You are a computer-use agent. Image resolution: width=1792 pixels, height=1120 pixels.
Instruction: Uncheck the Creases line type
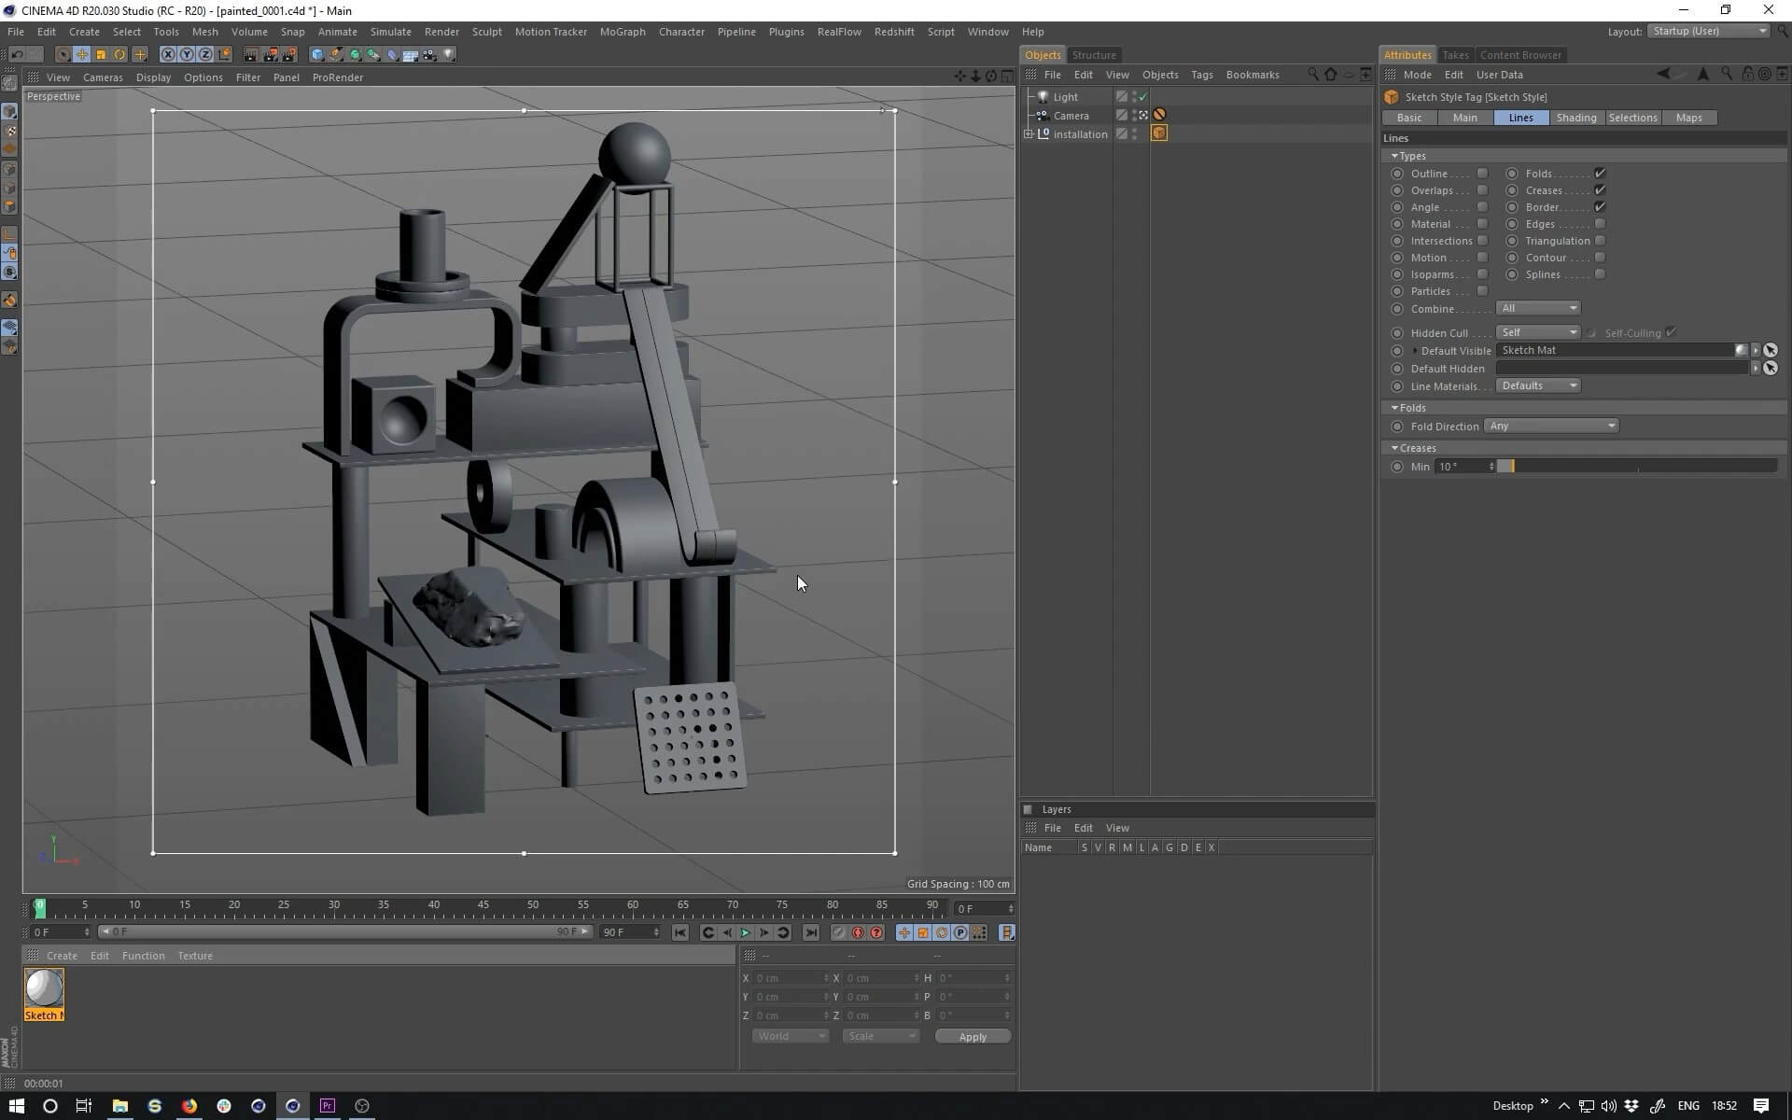[1600, 190]
